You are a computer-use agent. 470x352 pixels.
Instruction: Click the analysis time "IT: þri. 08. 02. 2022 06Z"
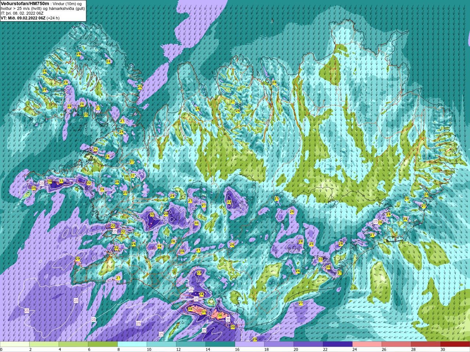coord(22,13)
